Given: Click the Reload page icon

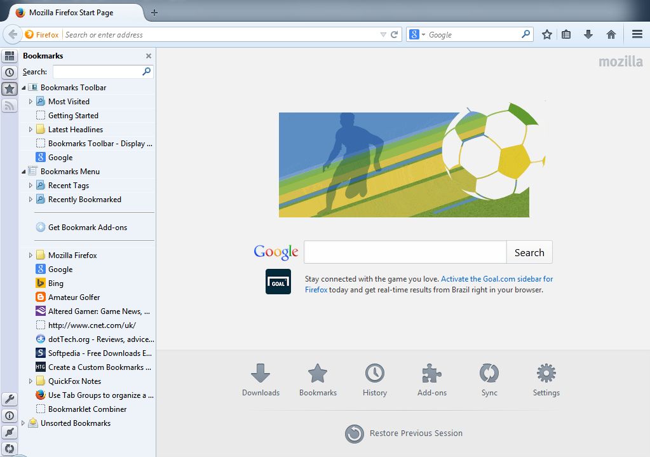Looking at the screenshot, I should point(395,34).
